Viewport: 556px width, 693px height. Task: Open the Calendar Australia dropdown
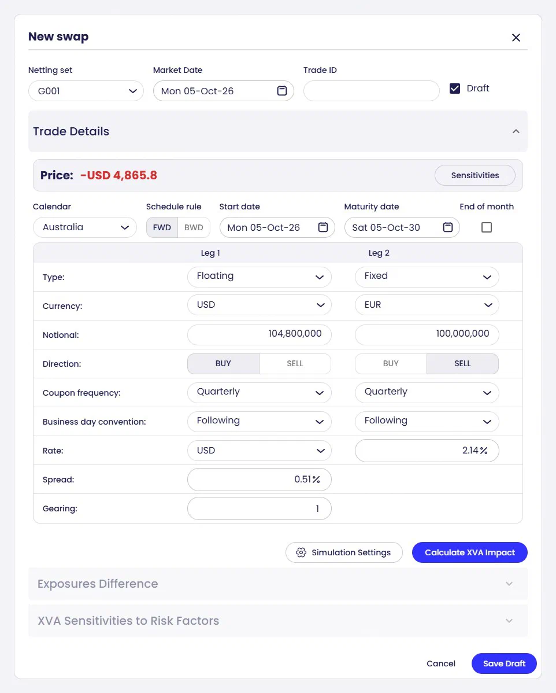tap(85, 227)
